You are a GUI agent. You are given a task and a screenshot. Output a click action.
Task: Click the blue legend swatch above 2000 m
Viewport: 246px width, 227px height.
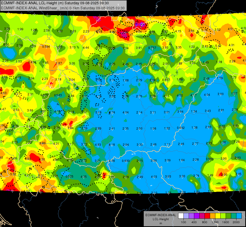pos(239,216)
